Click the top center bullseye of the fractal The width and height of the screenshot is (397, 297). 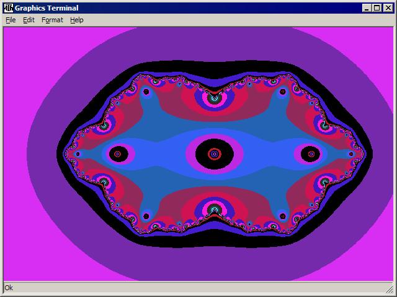pyautogui.click(x=214, y=97)
